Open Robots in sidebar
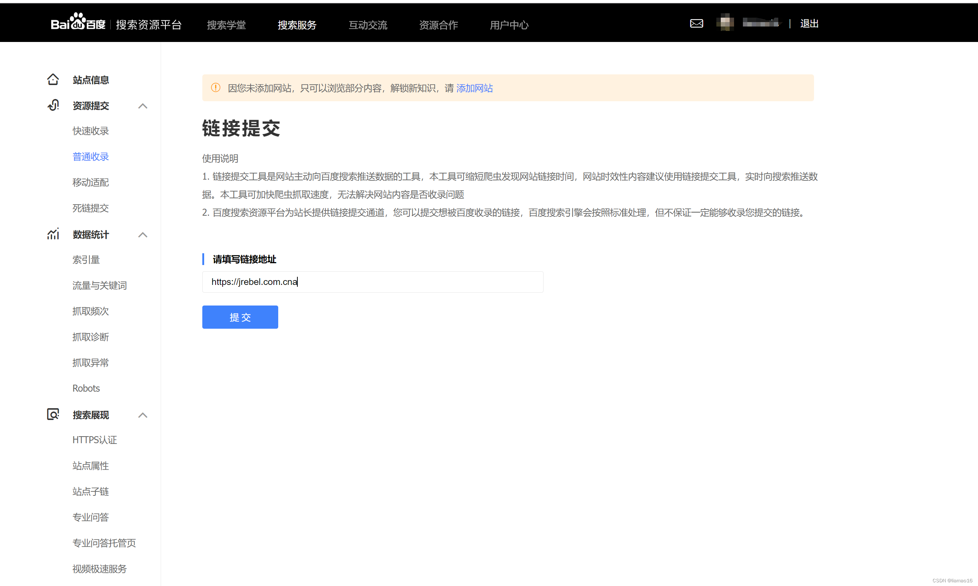 [x=86, y=388]
